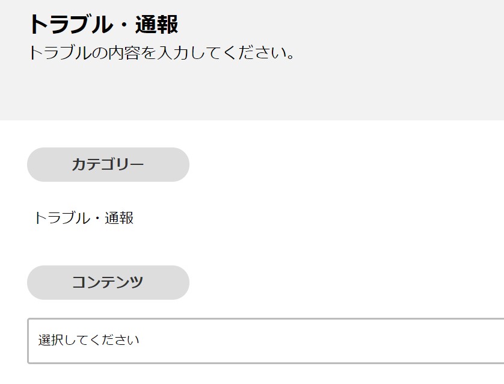Click the 選択してください placeholder text
504x384 pixels.
pos(89,340)
